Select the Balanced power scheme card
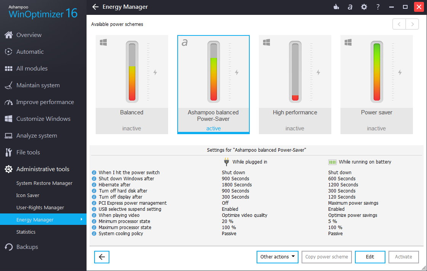Screen dimensions: 427x271 (x=132, y=84)
